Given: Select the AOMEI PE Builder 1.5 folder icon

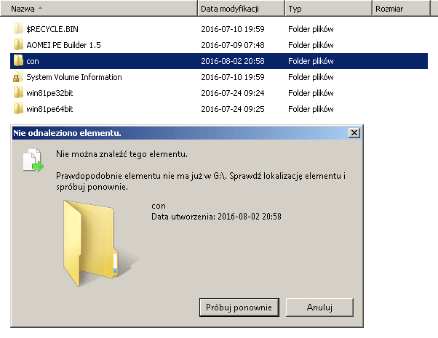Looking at the screenshot, I should pyautogui.click(x=18, y=44).
